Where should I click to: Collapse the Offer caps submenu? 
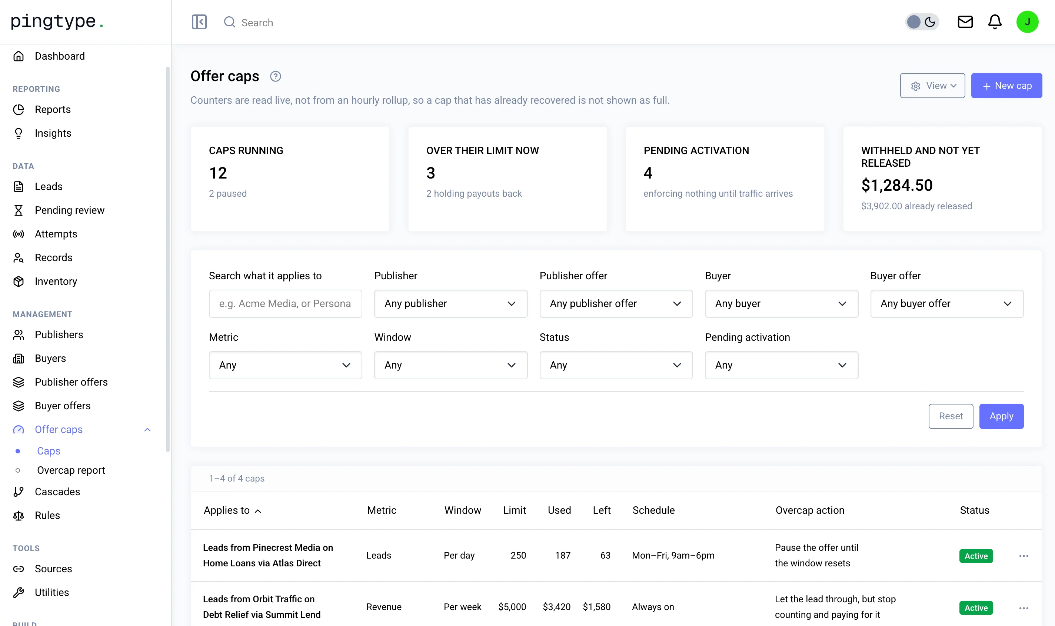(x=147, y=430)
